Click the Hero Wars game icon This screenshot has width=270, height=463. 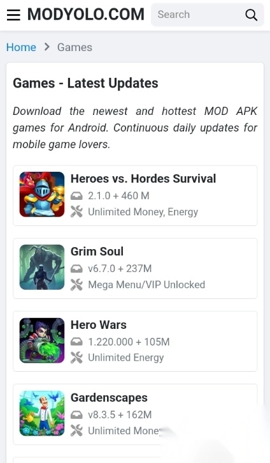[x=42, y=340]
